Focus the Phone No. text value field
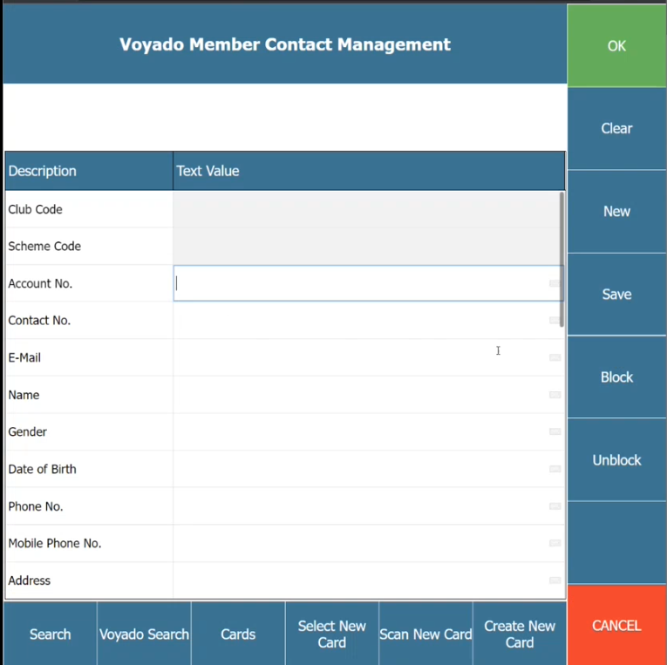This screenshot has height=665, width=667. click(359, 506)
